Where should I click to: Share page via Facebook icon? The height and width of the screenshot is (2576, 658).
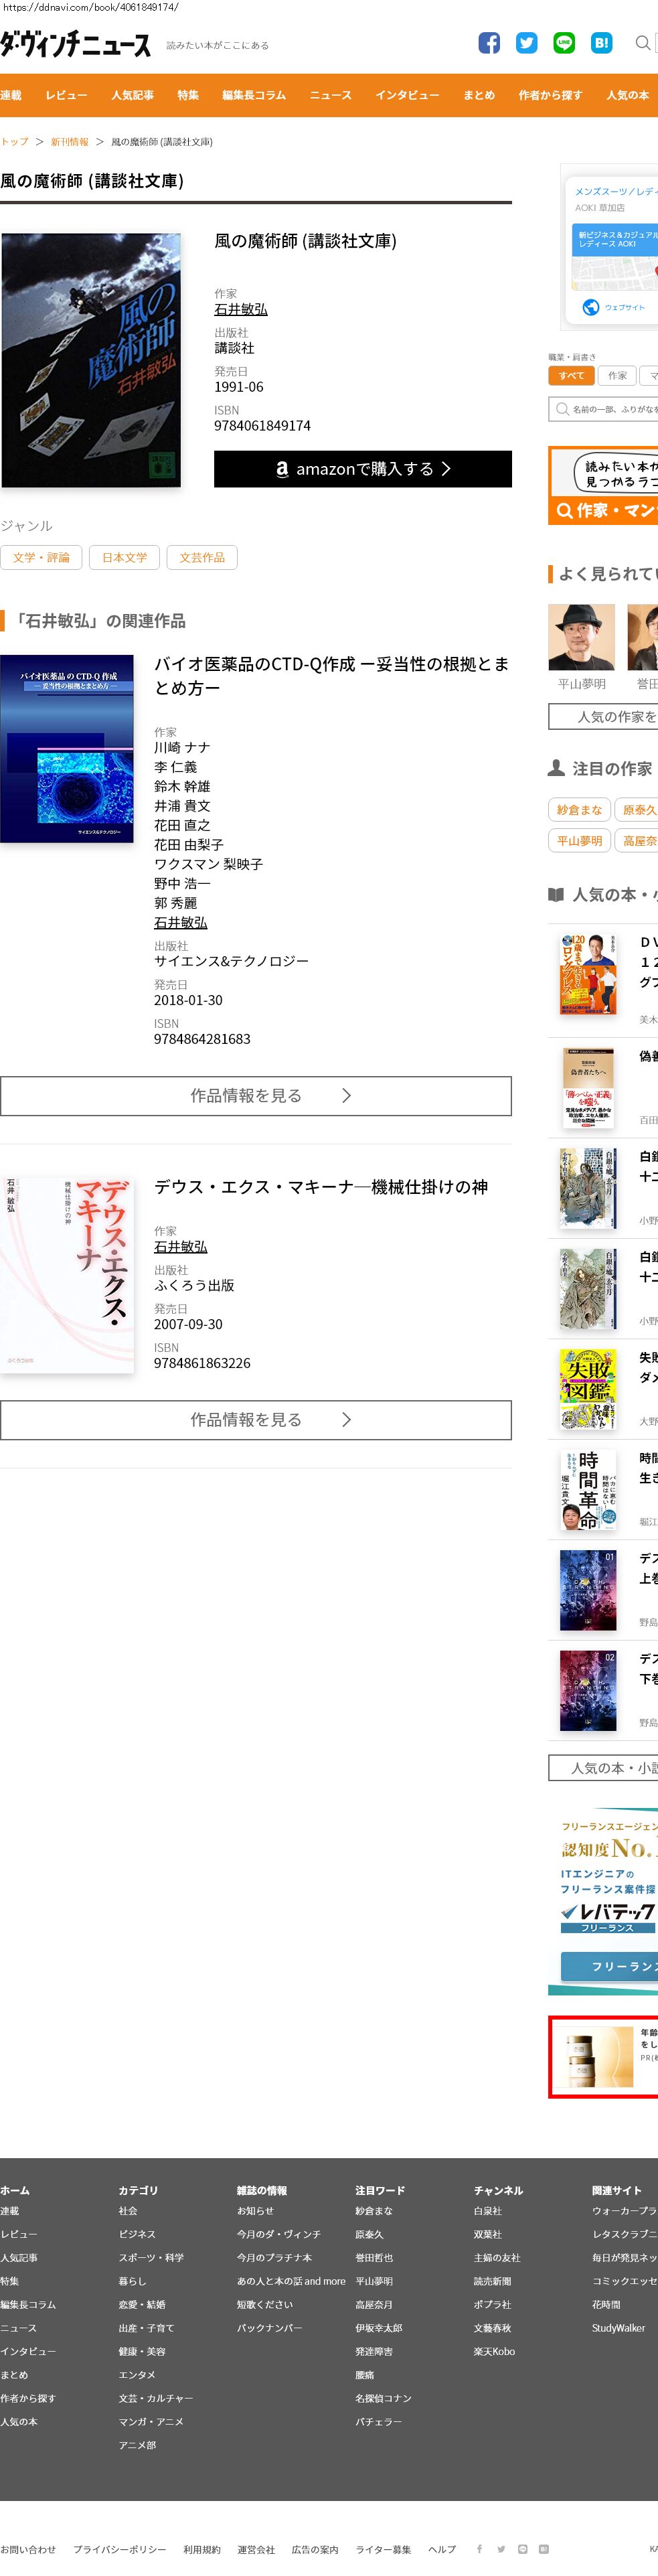click(488, 43)
